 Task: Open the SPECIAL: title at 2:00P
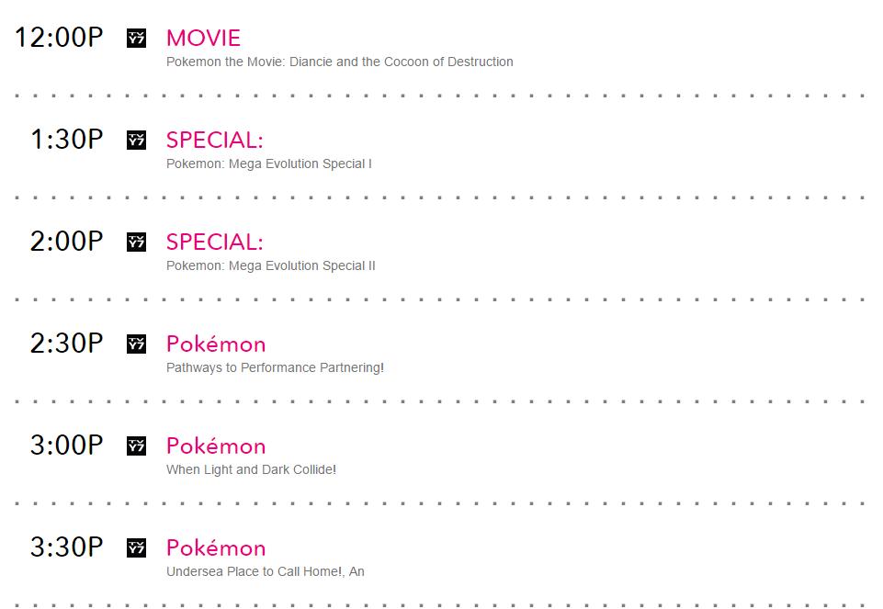214,242
